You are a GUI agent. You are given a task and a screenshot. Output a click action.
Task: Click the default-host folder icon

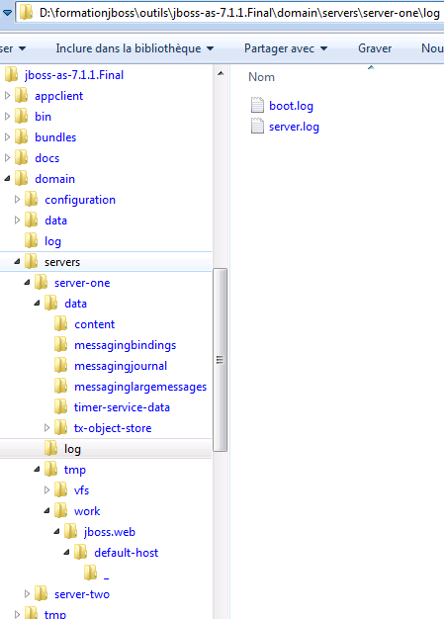80,553
